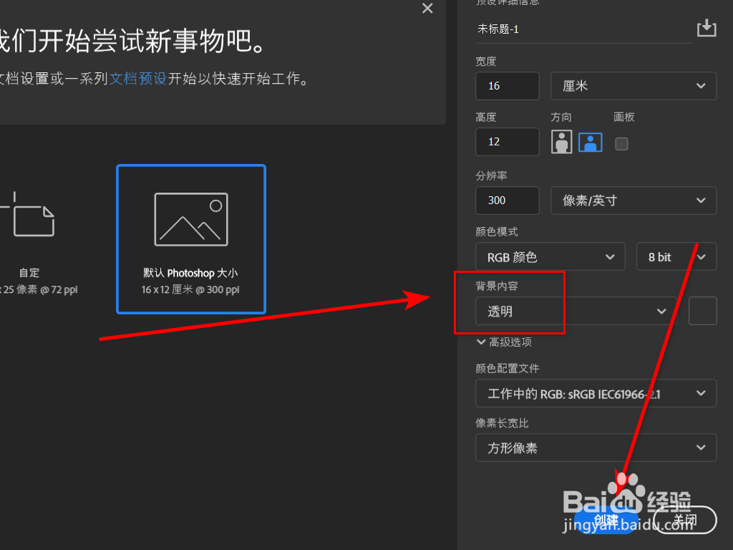Click the 关闭 button
The image size is (733, 550).
685,521
